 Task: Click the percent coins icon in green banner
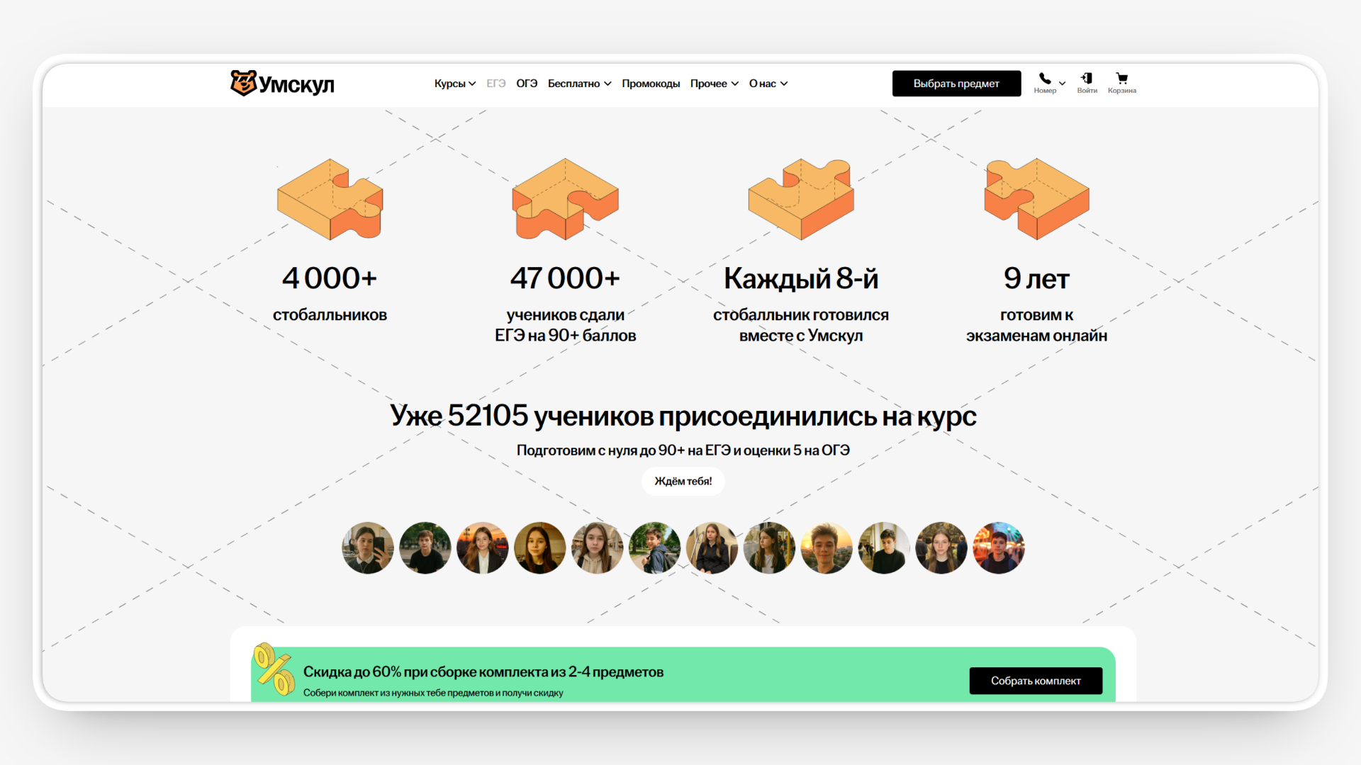[x=274, y=669]
